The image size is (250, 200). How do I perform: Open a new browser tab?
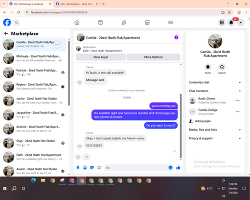pyautogui.click(x=103, y=4)
